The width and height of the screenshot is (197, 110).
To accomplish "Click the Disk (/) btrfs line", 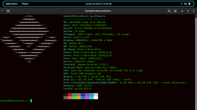I will coord(97,79).
